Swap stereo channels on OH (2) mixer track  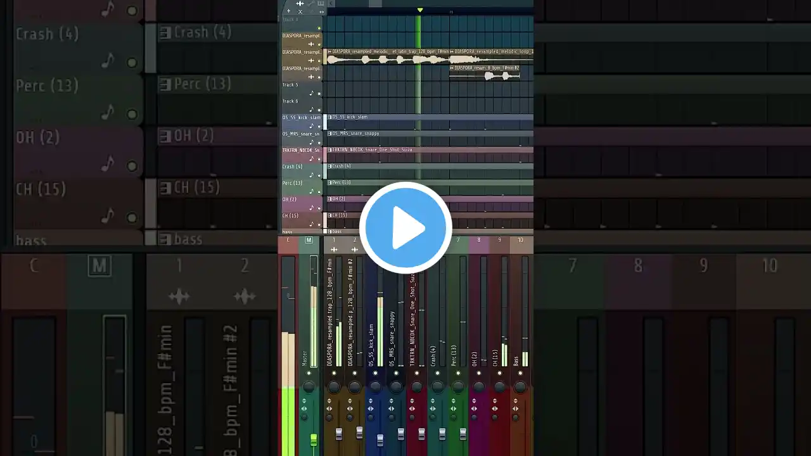[x=474, y=409]
